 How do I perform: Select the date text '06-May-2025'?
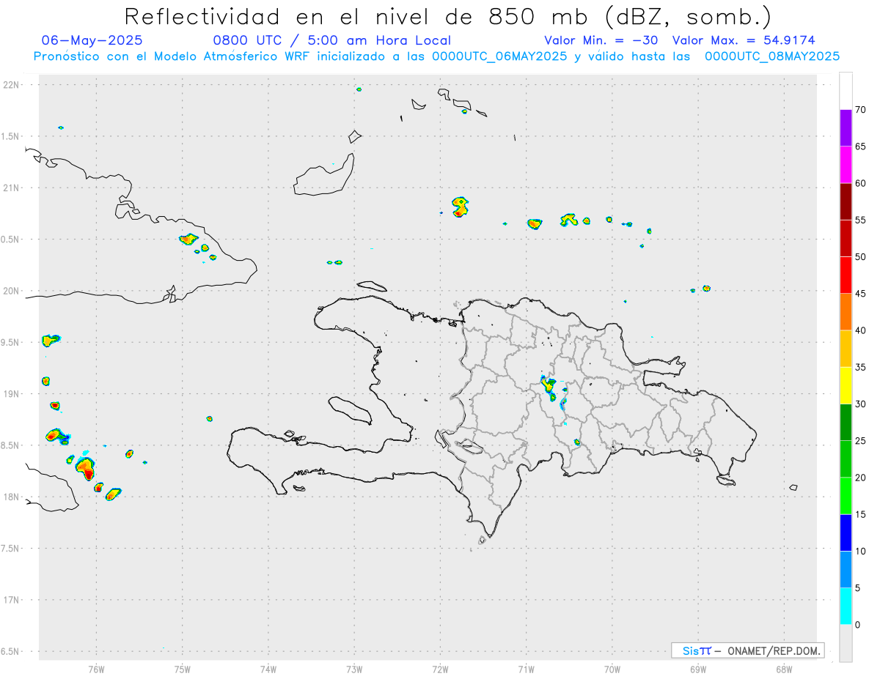tap(92, 40)
